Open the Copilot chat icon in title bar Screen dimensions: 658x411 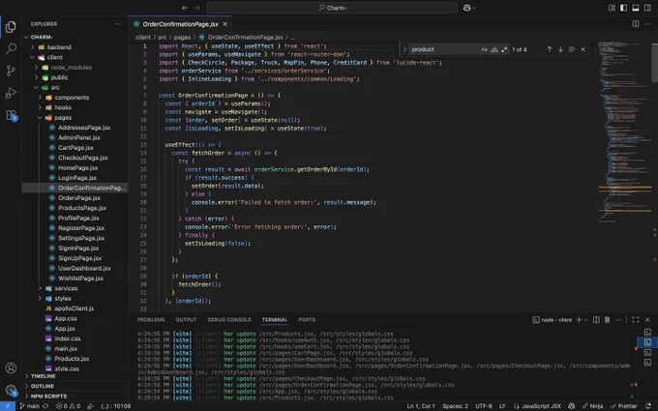466,8
